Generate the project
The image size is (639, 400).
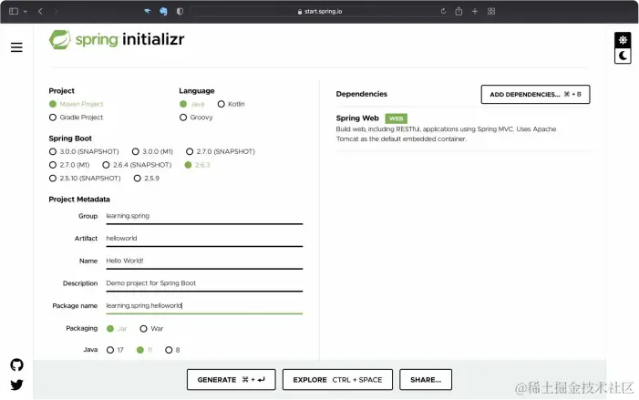point(231,380)
